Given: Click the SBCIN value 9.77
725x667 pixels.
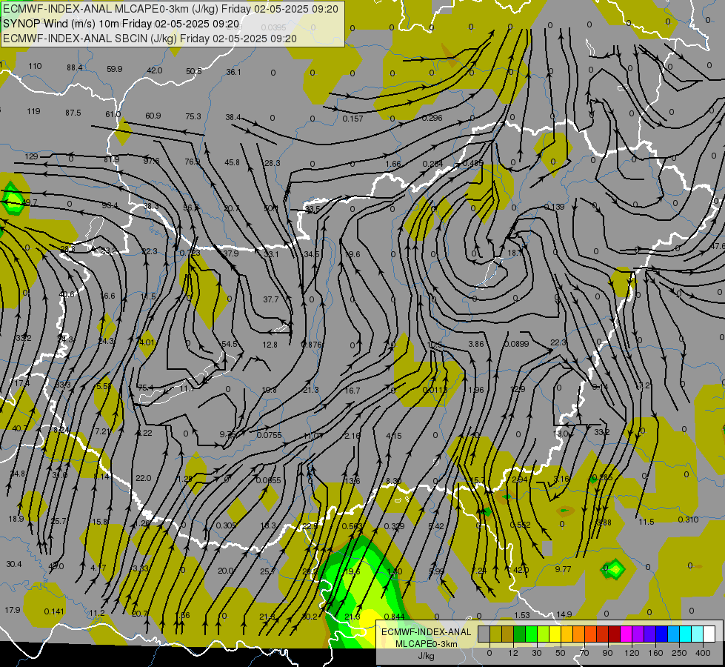Looking at the screenshot, I should click(x=563, y=569).
